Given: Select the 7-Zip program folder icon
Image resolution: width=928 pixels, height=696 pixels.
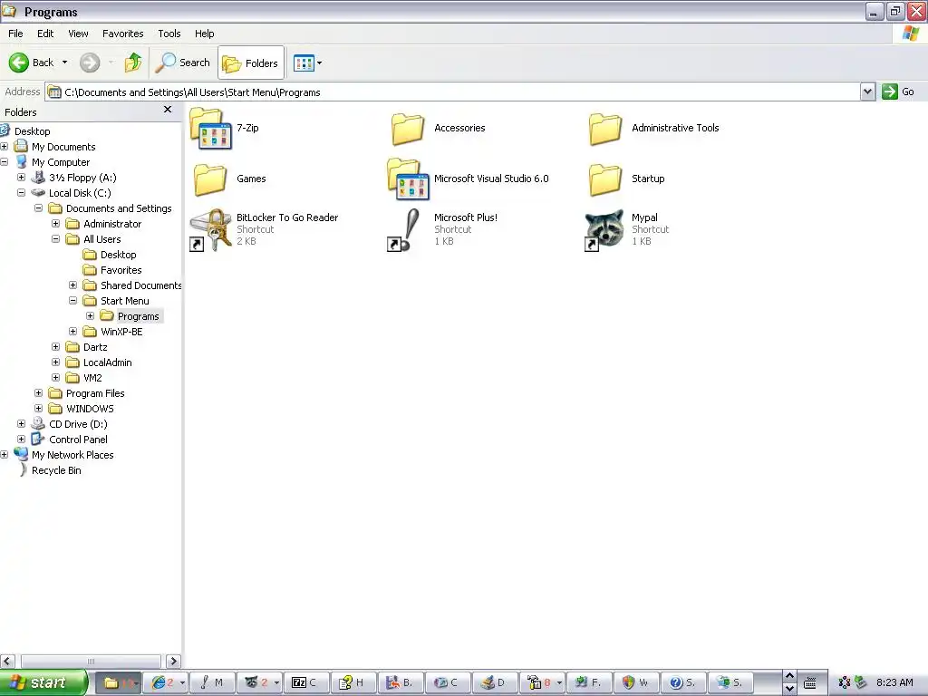Looking at the screenshot, I should pyautogui.click(x=210, y=129).
